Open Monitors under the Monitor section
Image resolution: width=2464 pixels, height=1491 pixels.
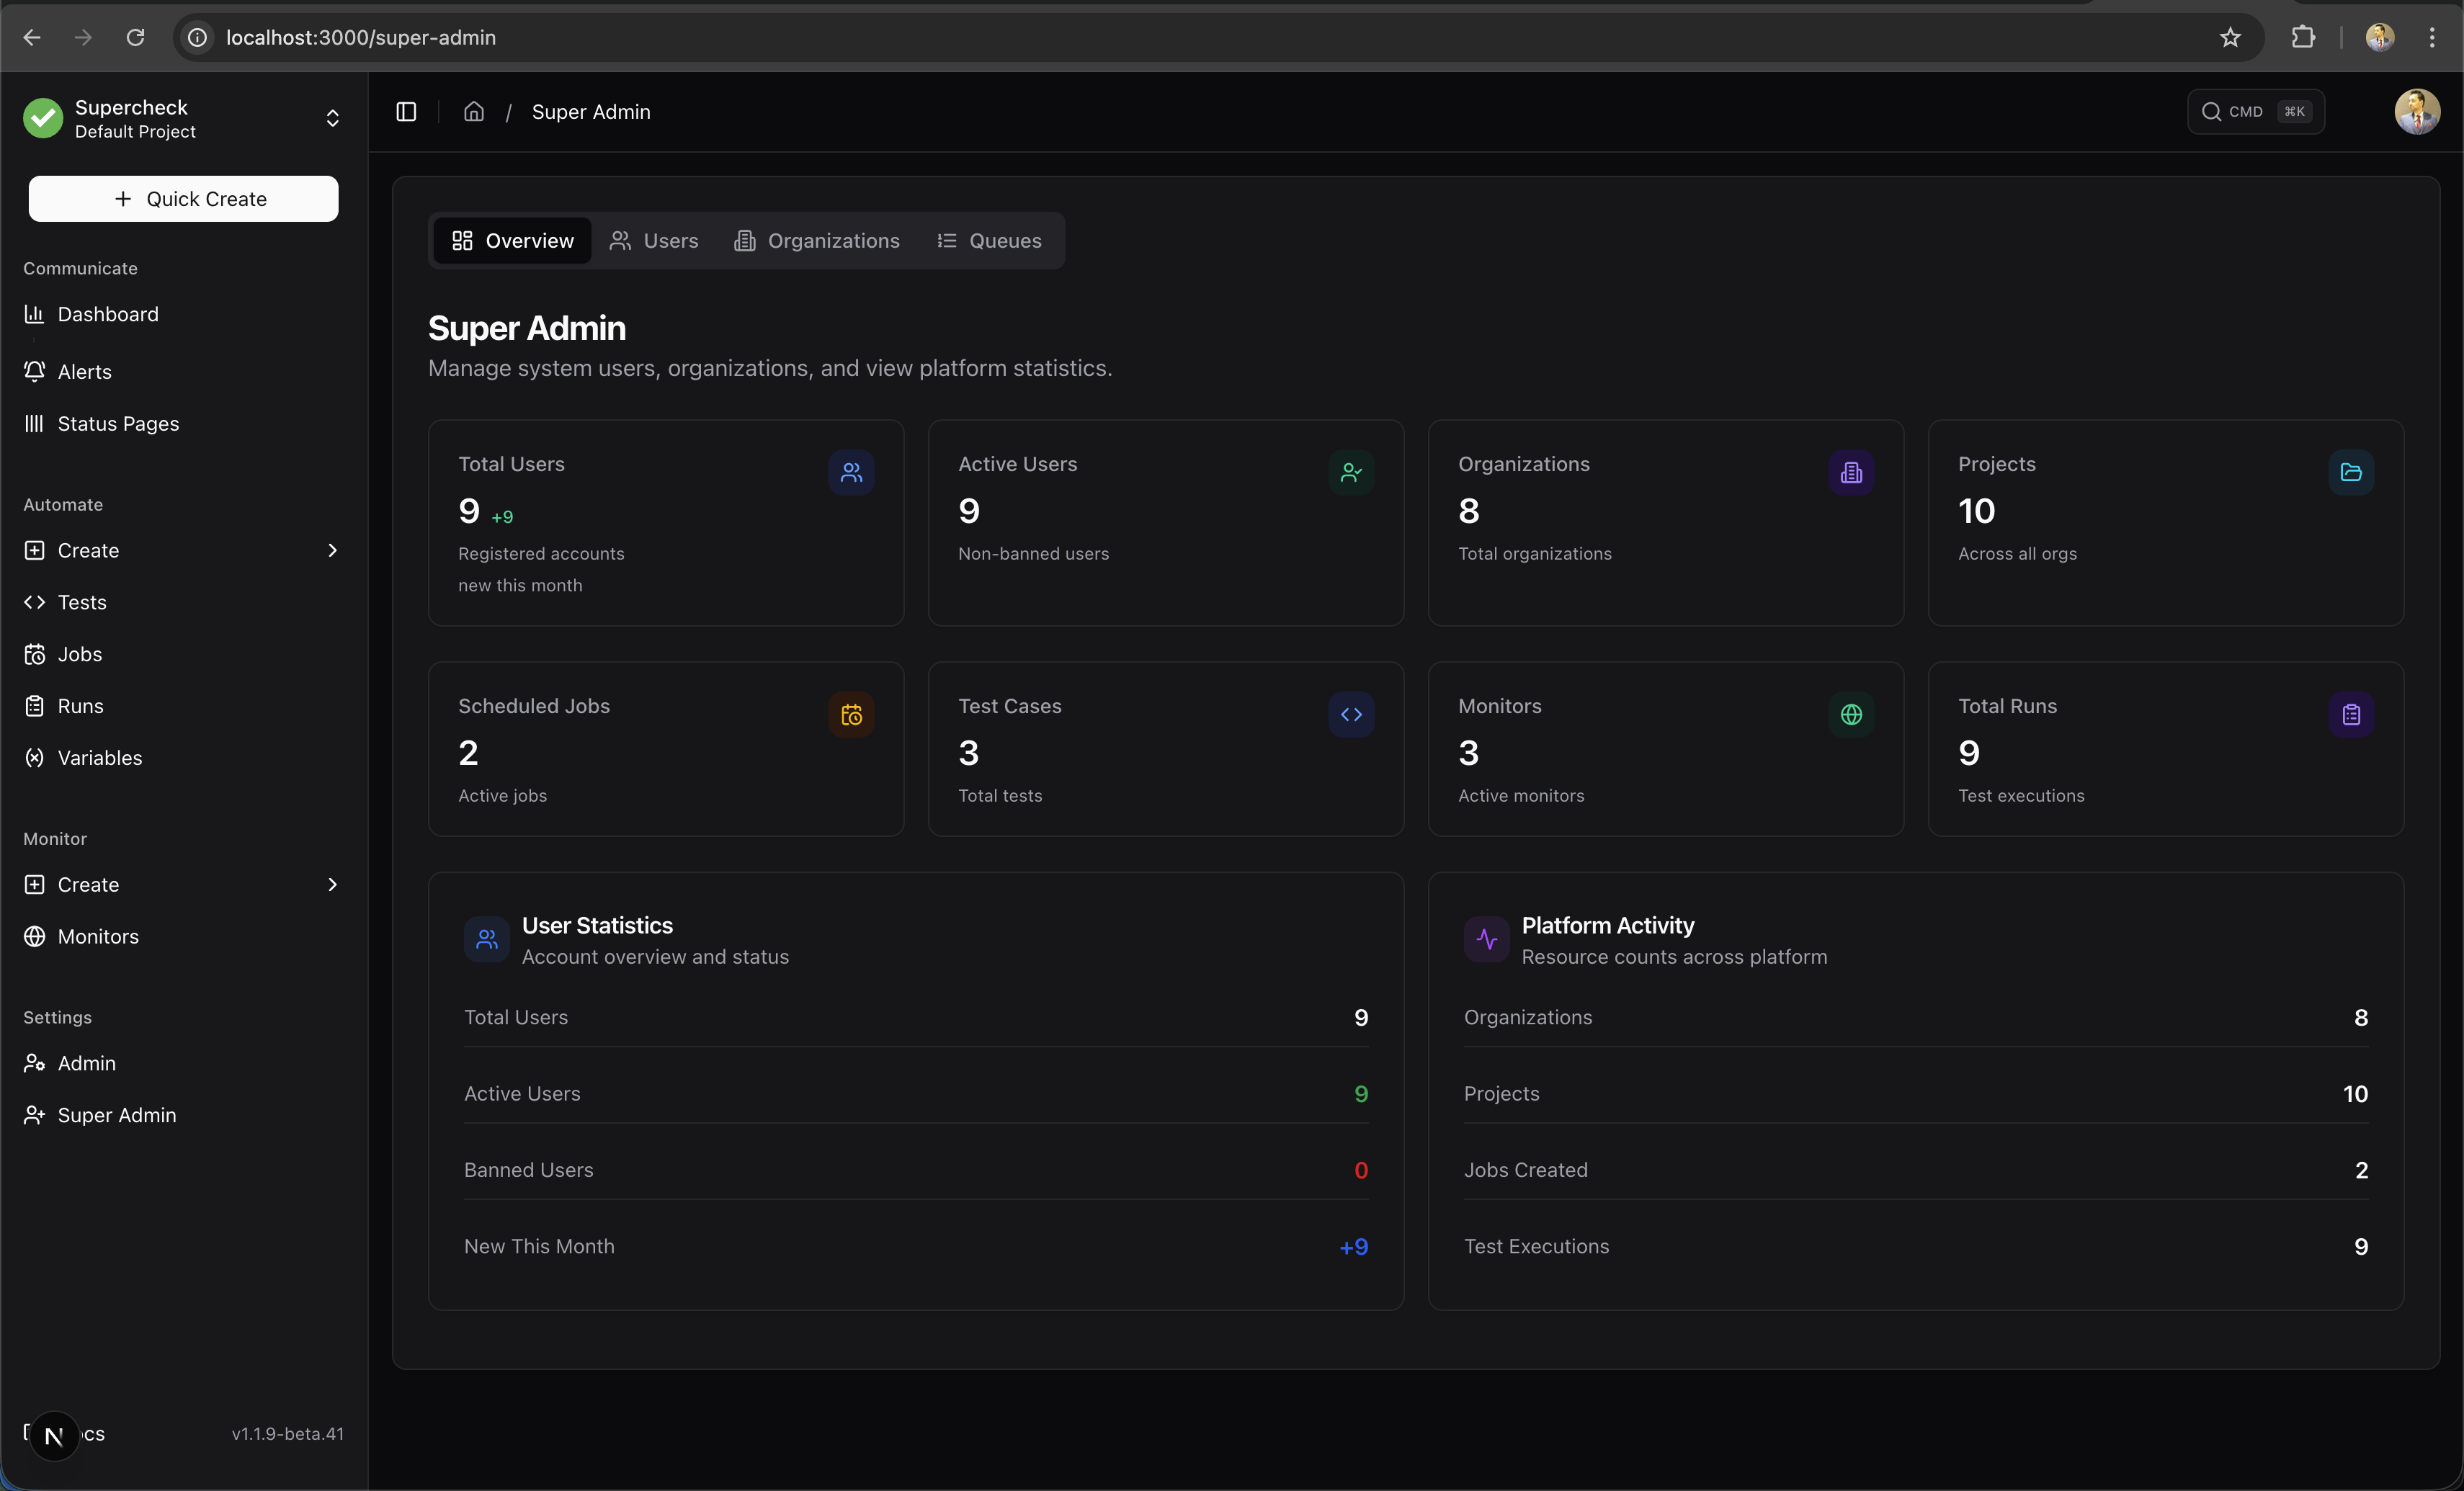coord(98,937)
